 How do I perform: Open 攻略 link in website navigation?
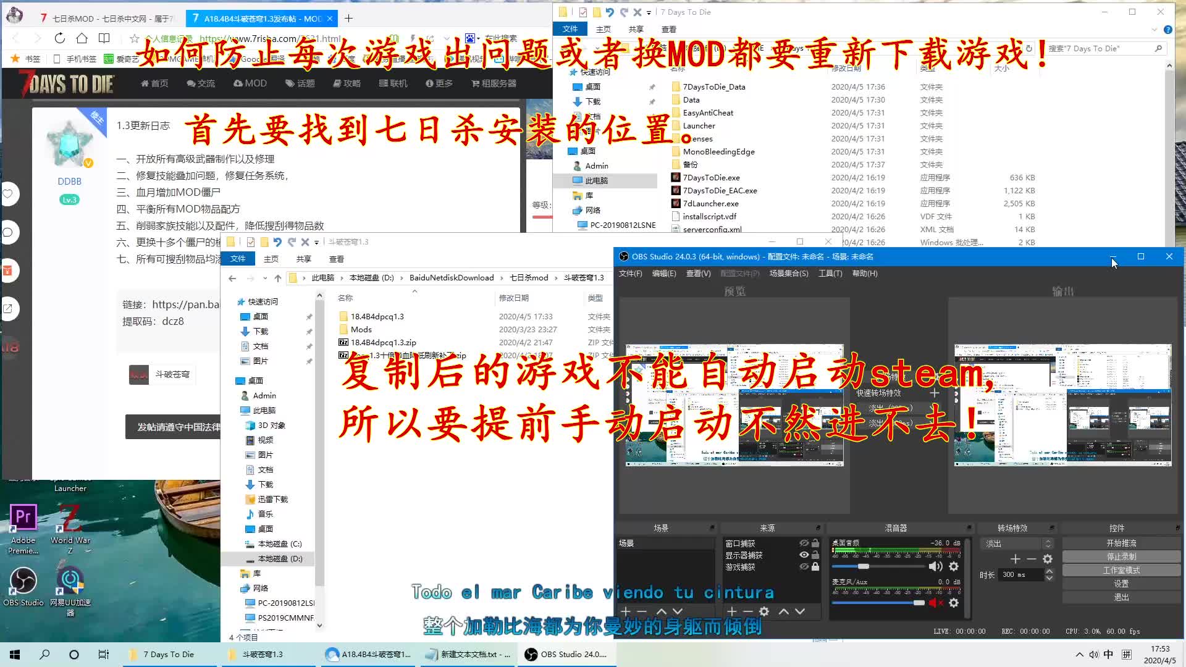coord(347,83)
